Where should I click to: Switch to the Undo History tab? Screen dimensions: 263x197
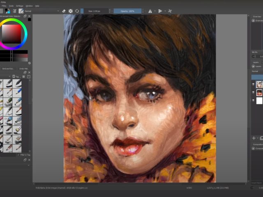pos(23,69)
